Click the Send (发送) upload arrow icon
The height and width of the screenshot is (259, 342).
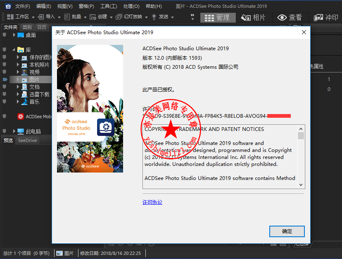point(154,17)
